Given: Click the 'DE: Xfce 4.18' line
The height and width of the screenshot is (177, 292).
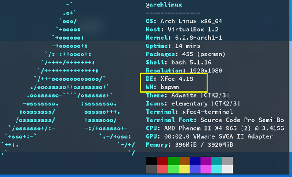Looking at the screenshot, I should click(169, 79).
